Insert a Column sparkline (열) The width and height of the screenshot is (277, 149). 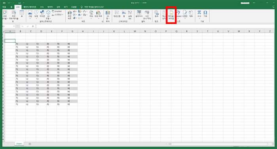point(124,14)
